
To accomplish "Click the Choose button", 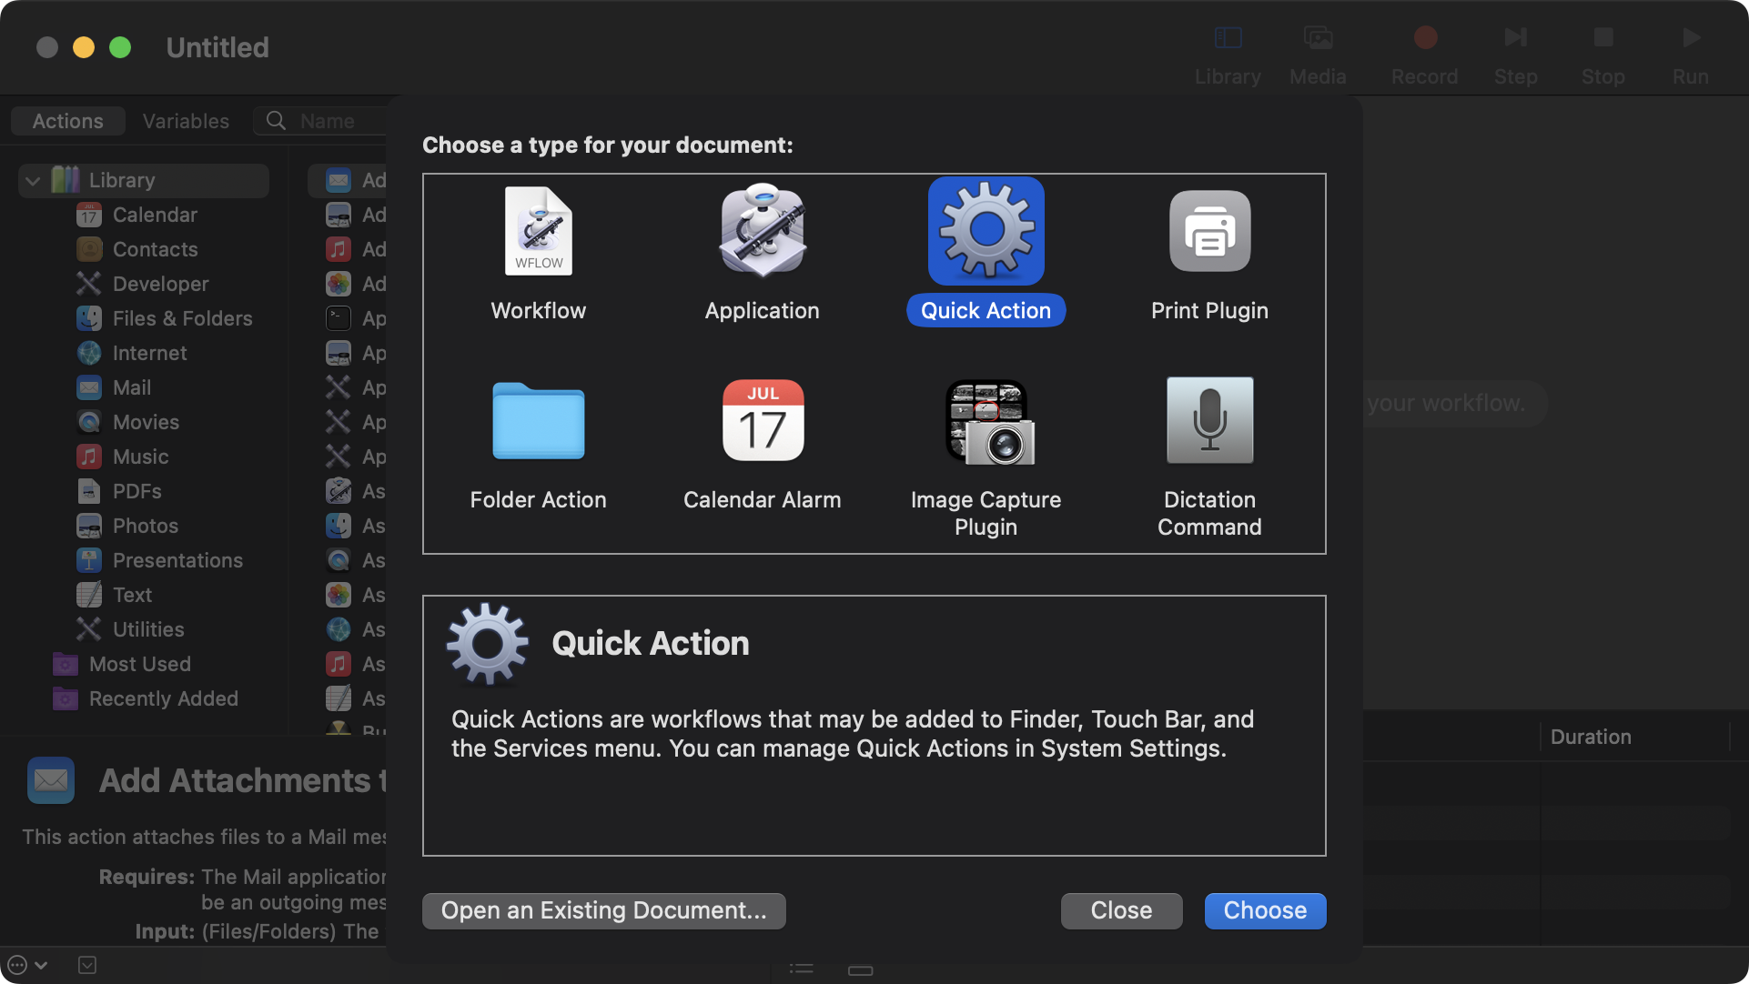I will coord(1264,910).
